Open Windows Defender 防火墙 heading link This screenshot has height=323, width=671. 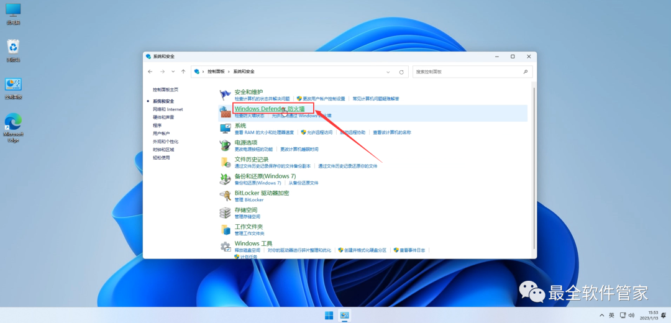click(270, 109)
